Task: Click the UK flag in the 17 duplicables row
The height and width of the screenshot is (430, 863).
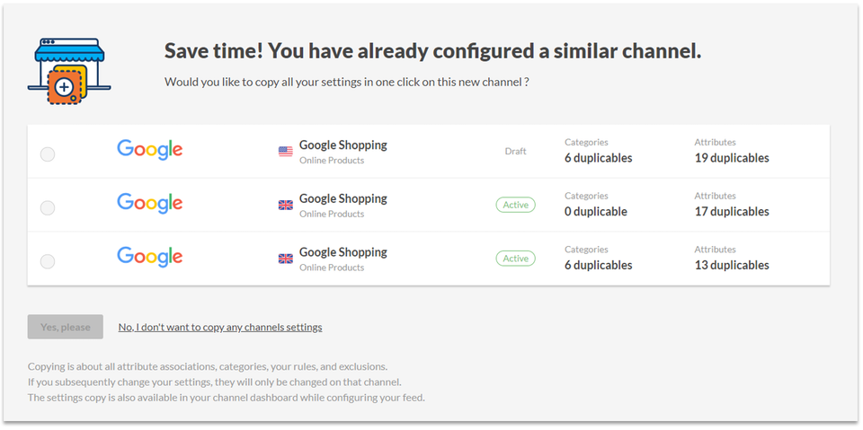Action: (x=286, y=206)
